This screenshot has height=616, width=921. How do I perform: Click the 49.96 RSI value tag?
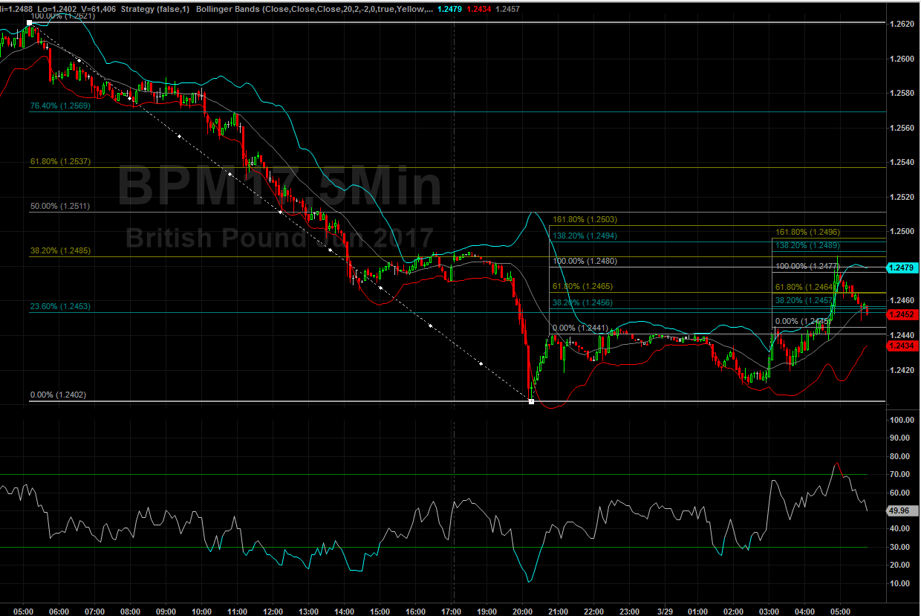(902, 510)
